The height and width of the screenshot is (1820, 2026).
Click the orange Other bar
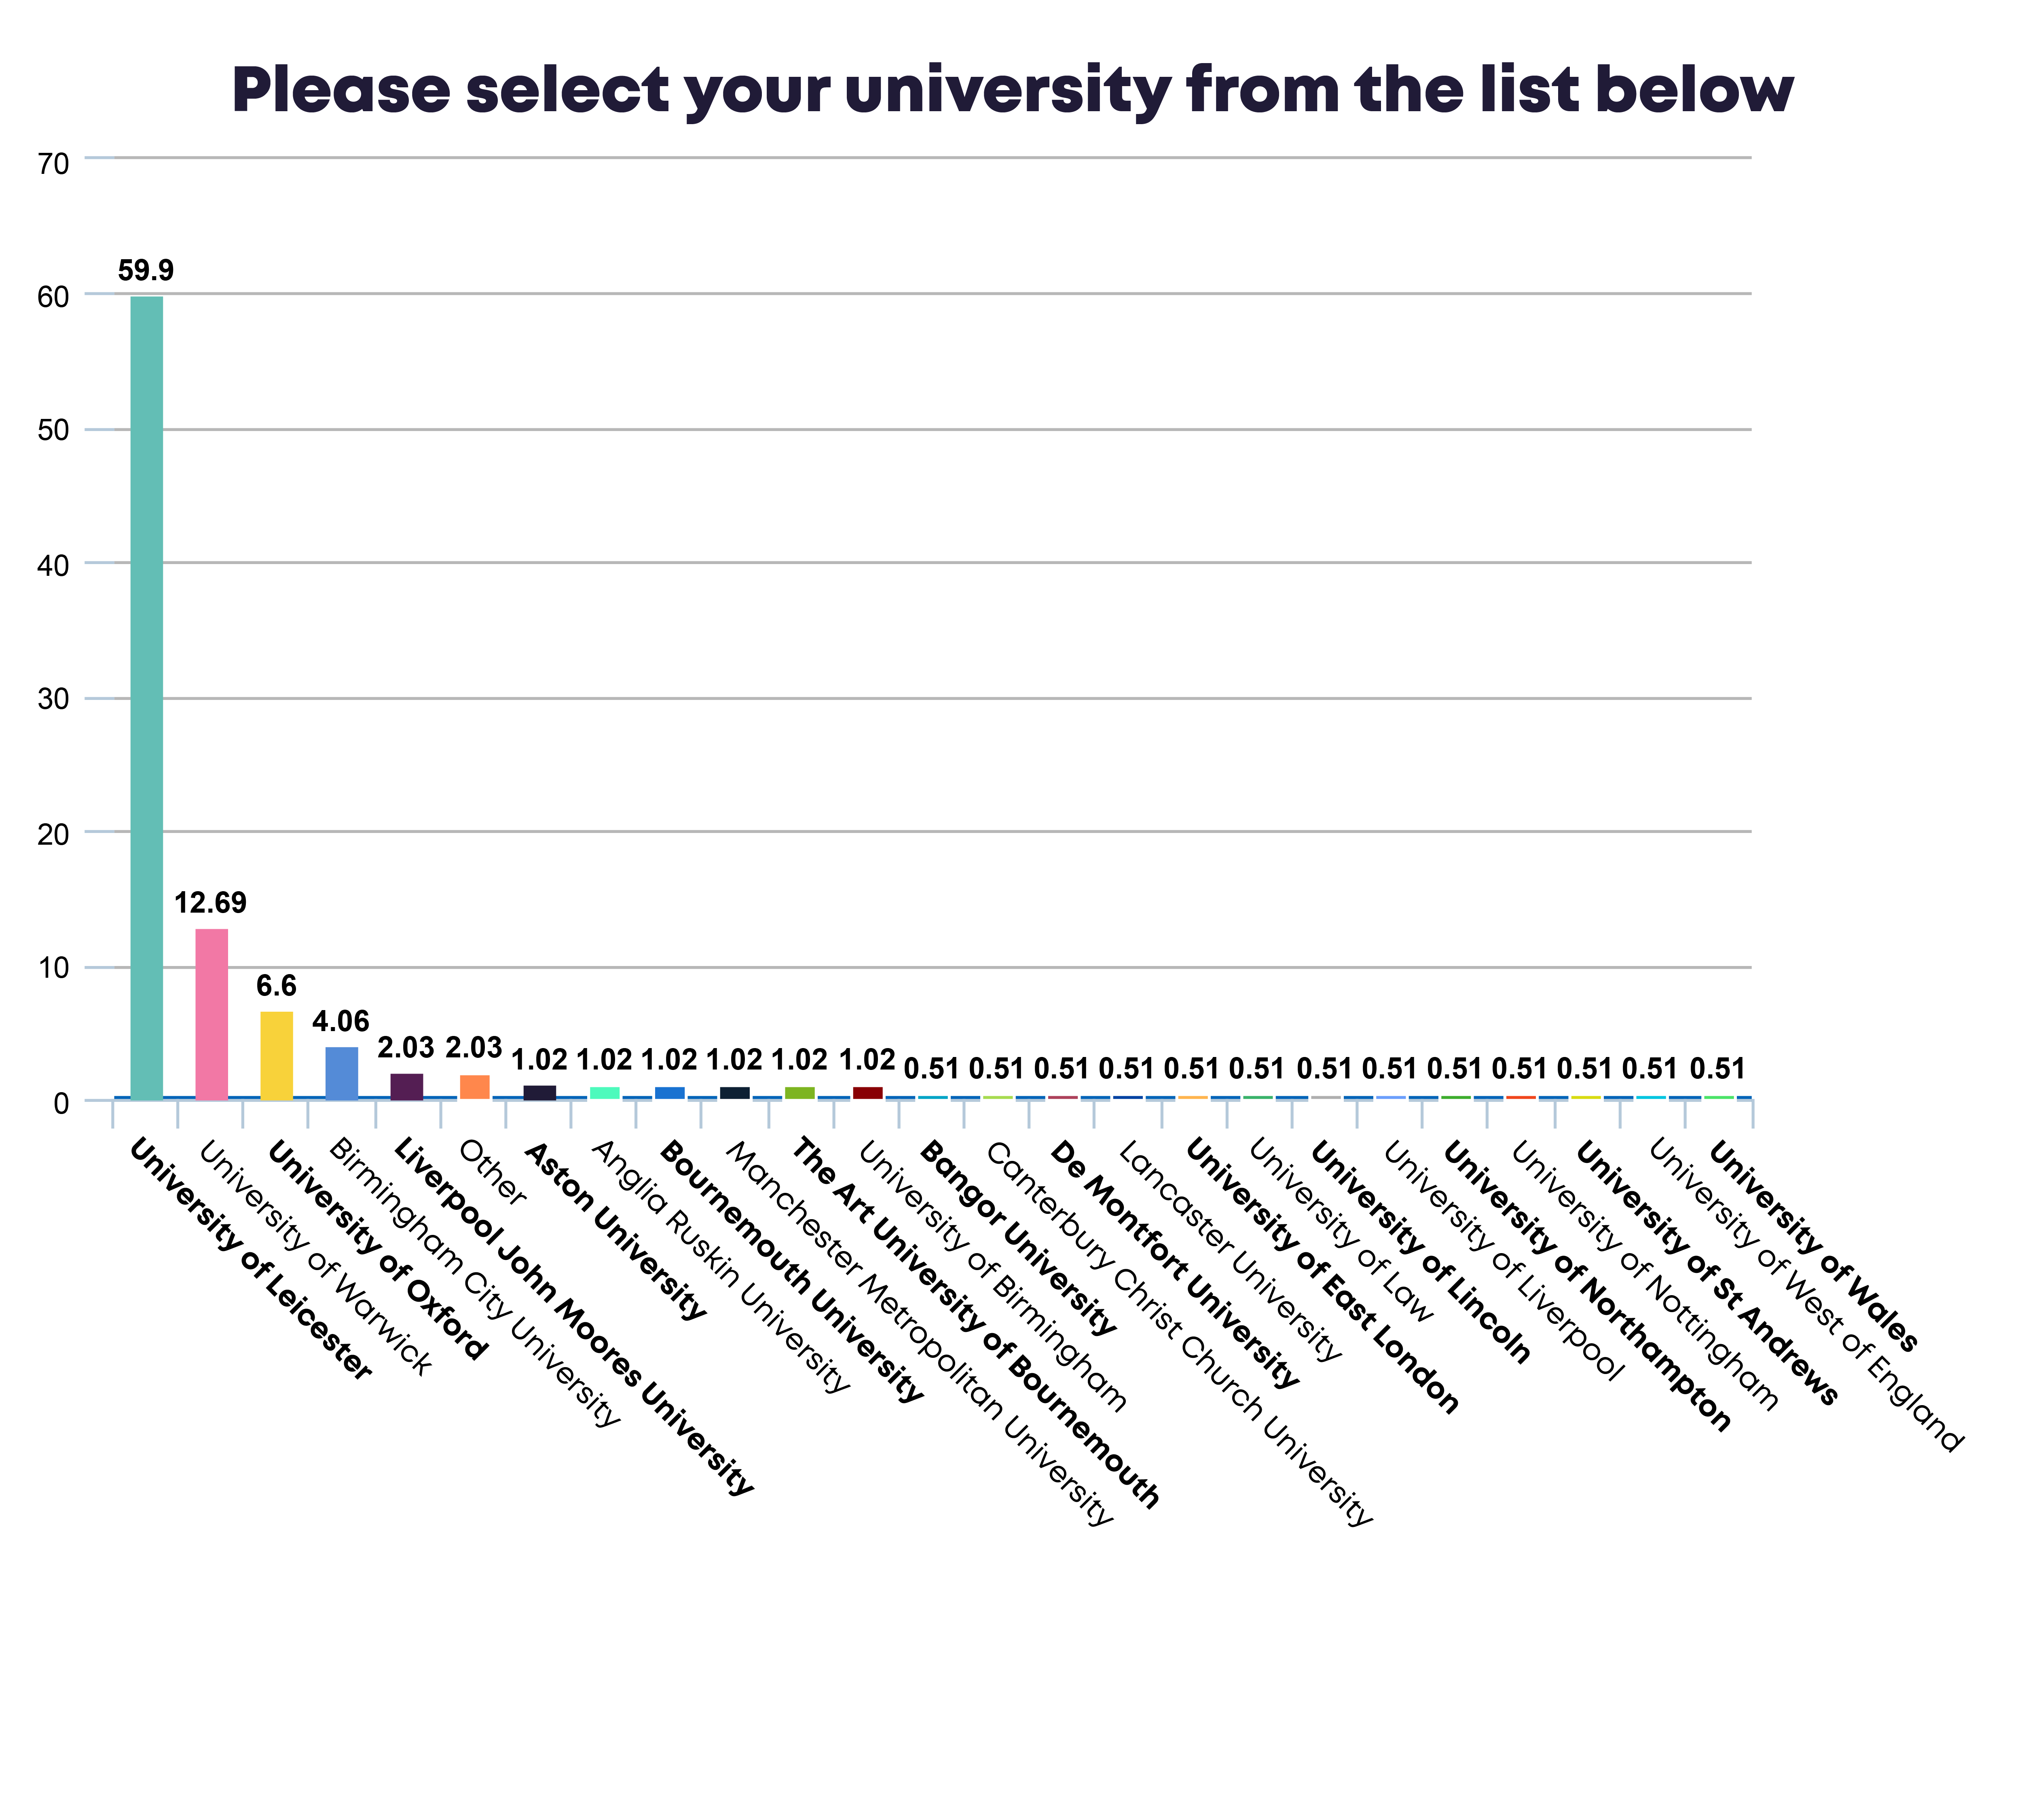pyautogui.click(x=474, y=1087)
